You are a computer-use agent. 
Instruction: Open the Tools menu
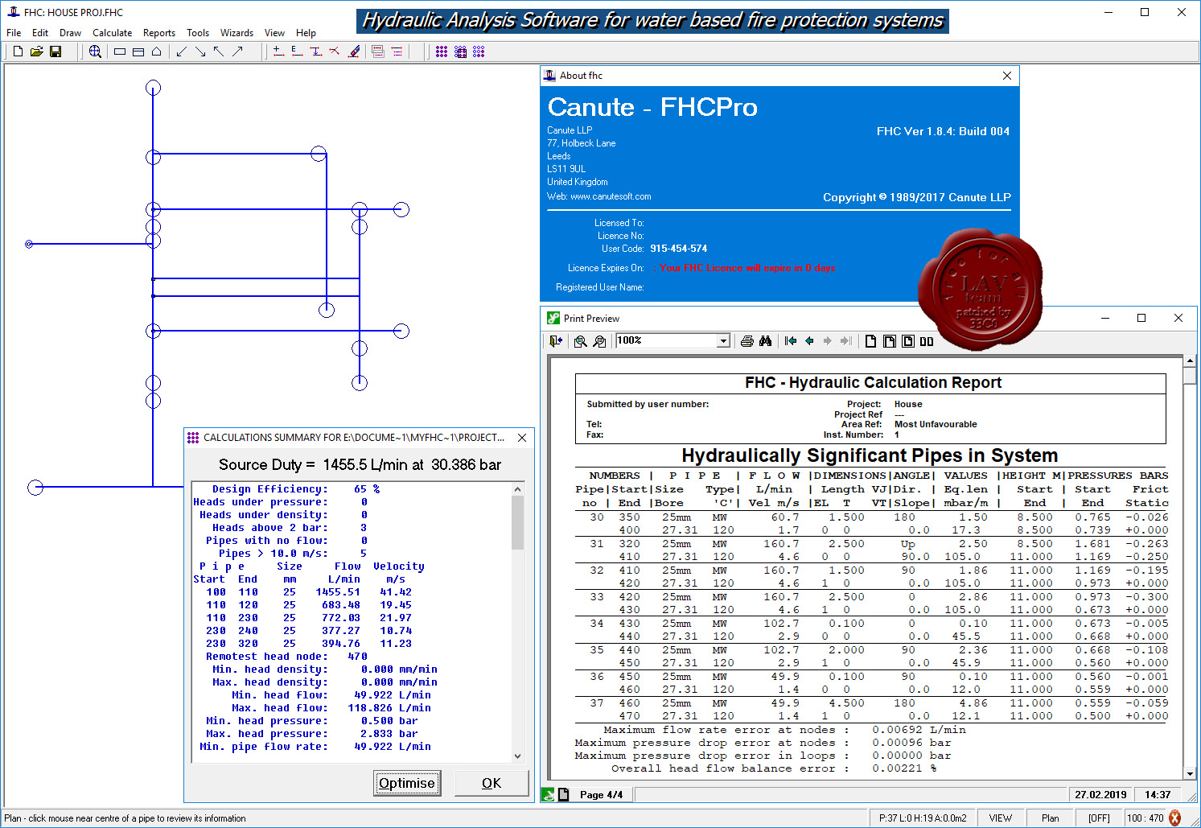[198, 33]
